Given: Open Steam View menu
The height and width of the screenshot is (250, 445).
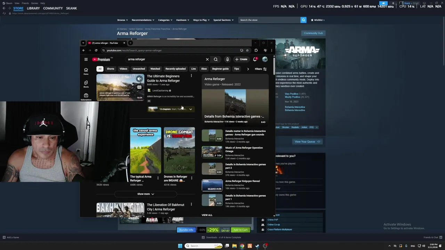Looking at the screenshot, I should pos(17,3).
